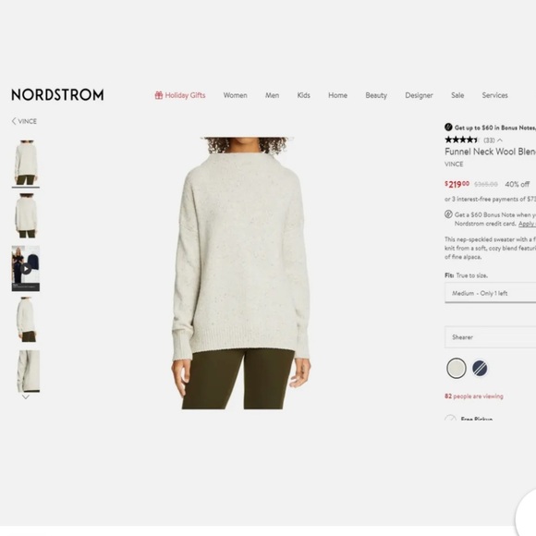Open the Women menu
Image resolution: width=536 pixels, height=536 pixels.
tap(235, 95)
